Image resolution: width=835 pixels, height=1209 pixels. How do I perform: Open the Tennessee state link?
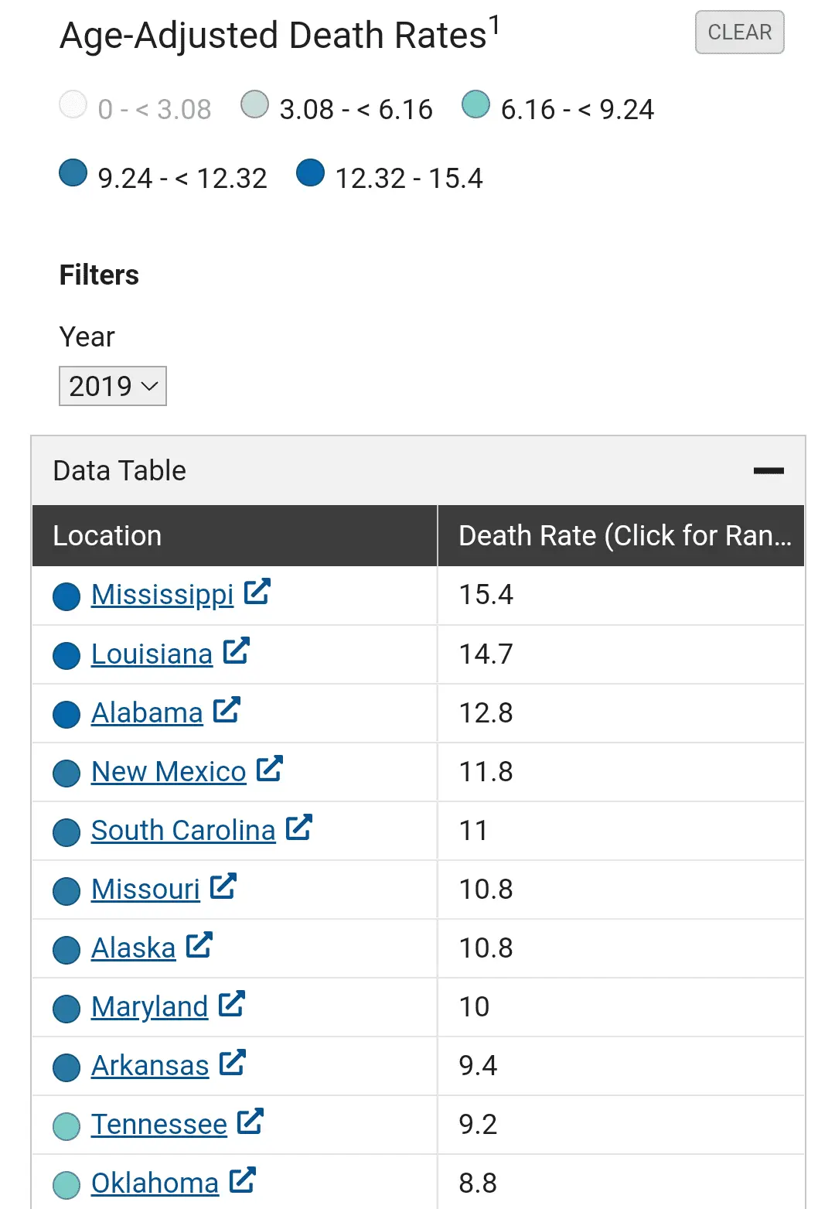point(158,1124)
